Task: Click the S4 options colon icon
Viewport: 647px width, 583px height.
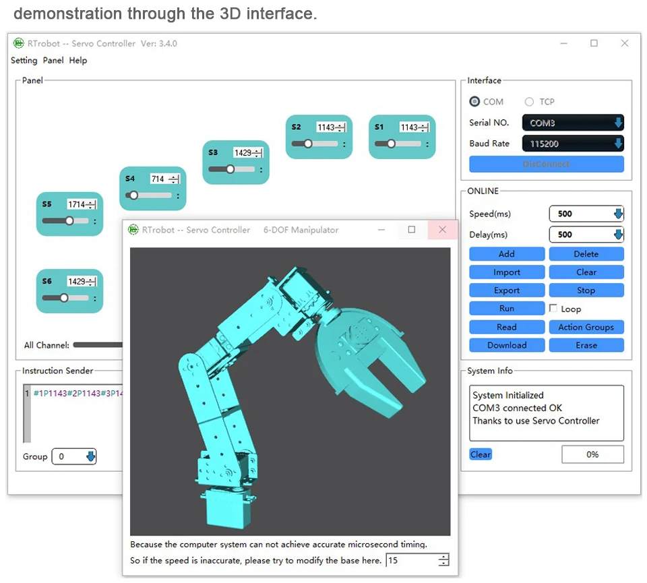Action: pos(178,195)
